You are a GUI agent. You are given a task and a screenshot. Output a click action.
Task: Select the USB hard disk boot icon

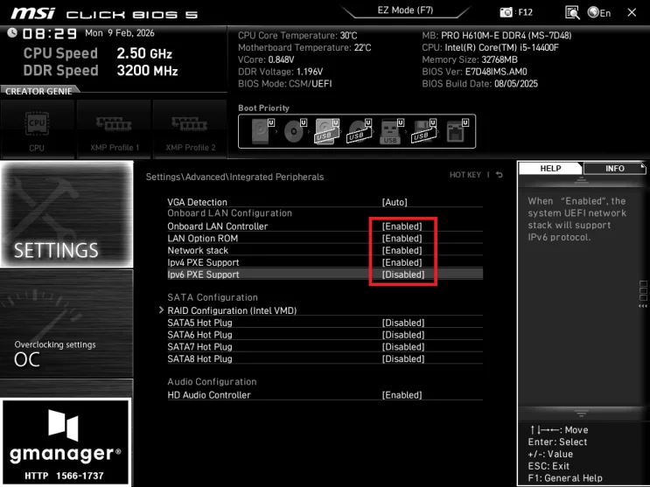point(327,131)
